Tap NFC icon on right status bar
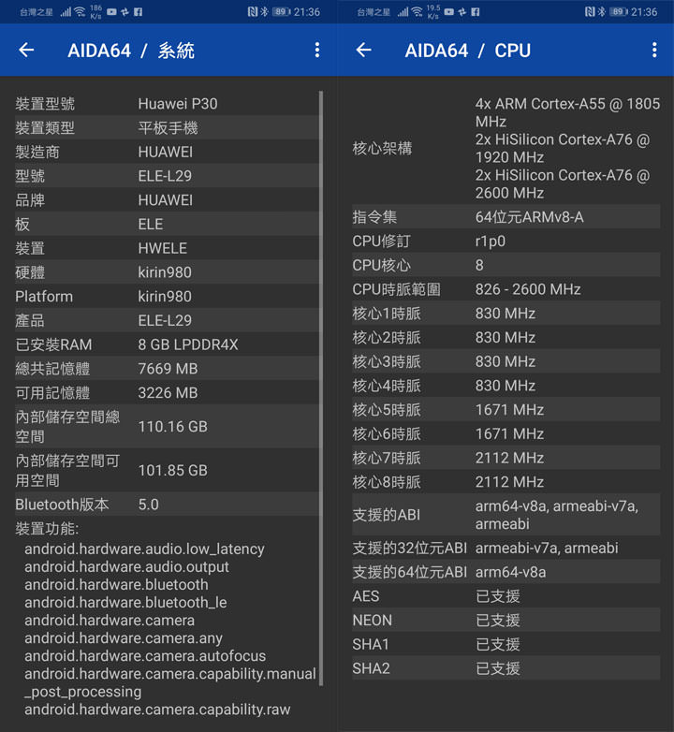 tap(590, 11)
